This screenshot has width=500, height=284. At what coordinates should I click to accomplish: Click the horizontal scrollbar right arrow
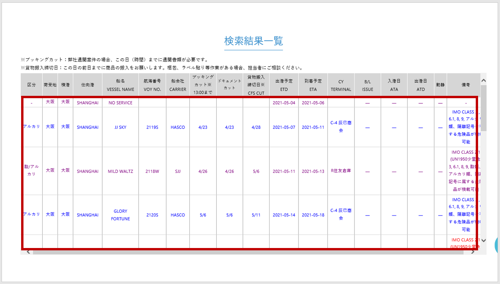(x=473, y=252)
